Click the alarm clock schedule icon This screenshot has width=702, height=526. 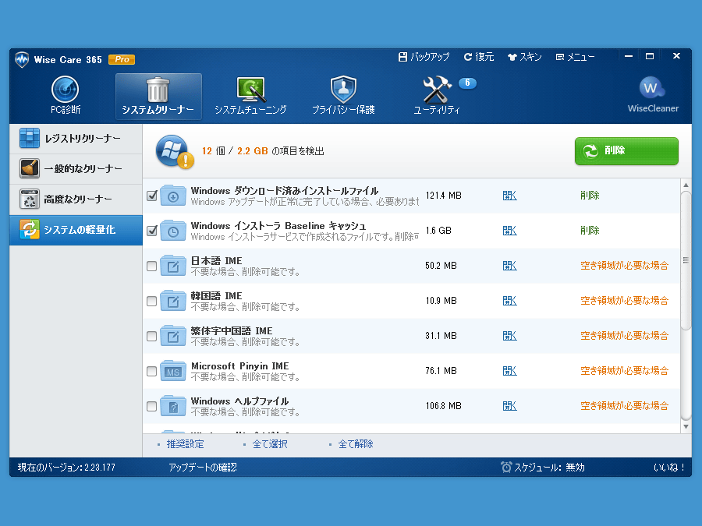(506, 467)
